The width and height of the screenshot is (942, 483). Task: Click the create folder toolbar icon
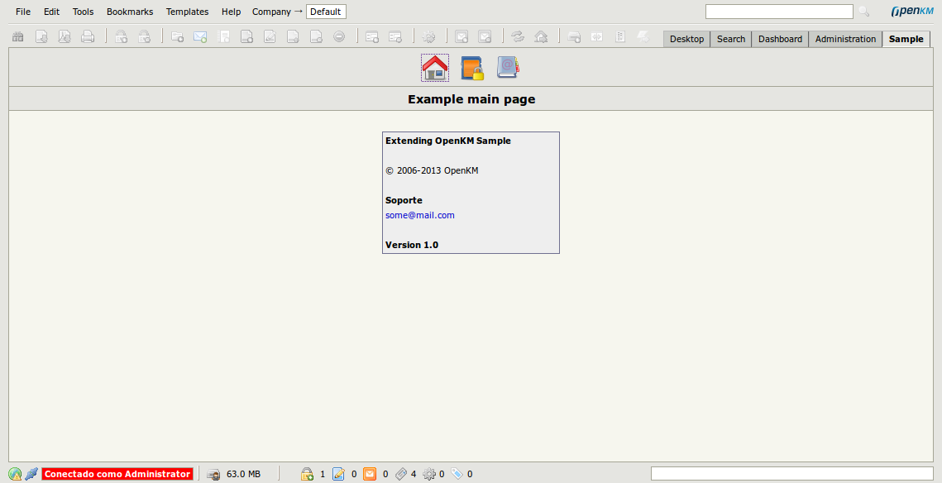coord(177,36)
